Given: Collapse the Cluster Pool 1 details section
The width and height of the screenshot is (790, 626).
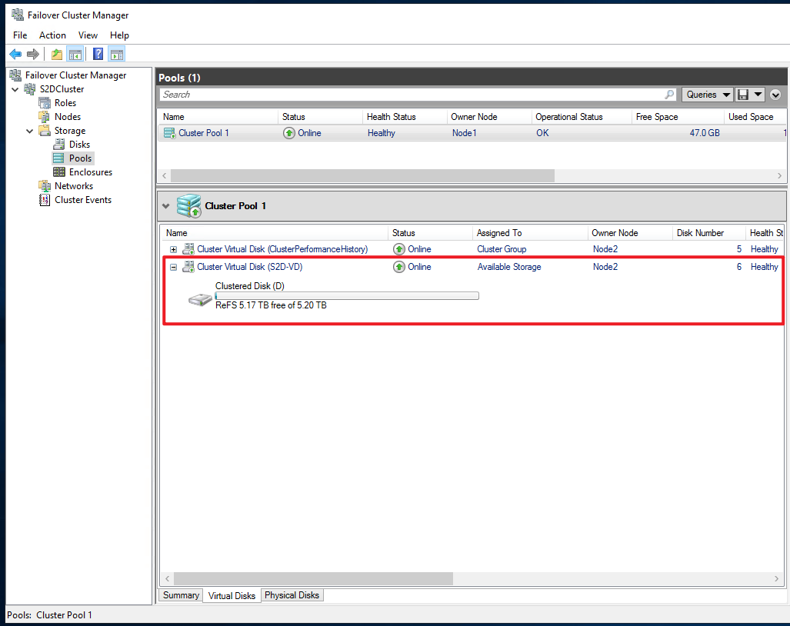Looking at the screenshot, I should click(x=165, y=206).
